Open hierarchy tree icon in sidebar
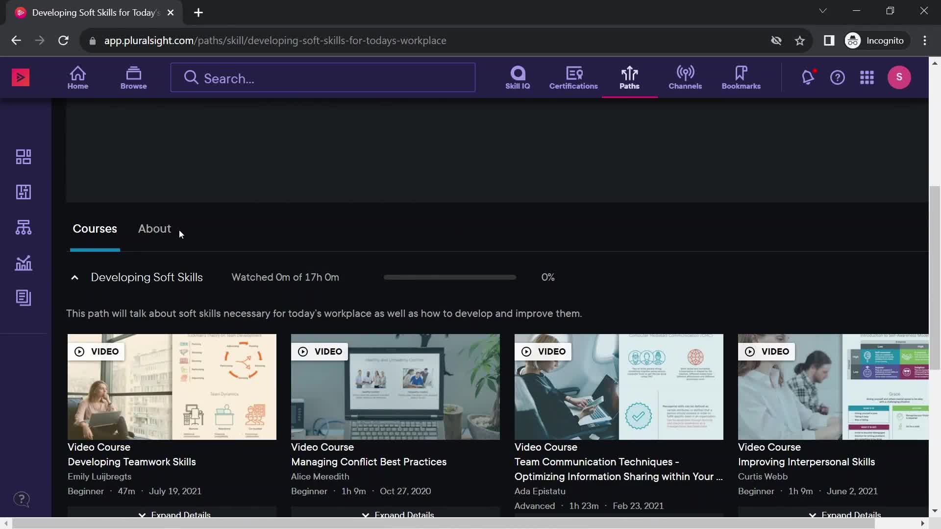Viewport: 941px width, 529px height. (24, 227)
